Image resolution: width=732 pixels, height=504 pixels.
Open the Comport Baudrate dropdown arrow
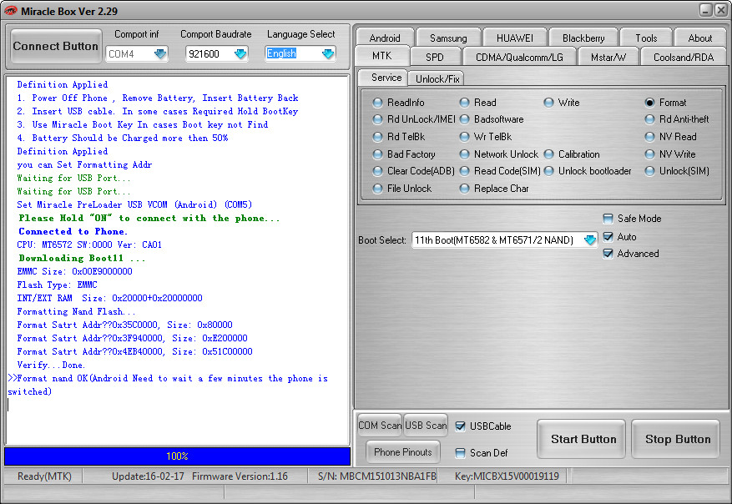click(240, 54)
